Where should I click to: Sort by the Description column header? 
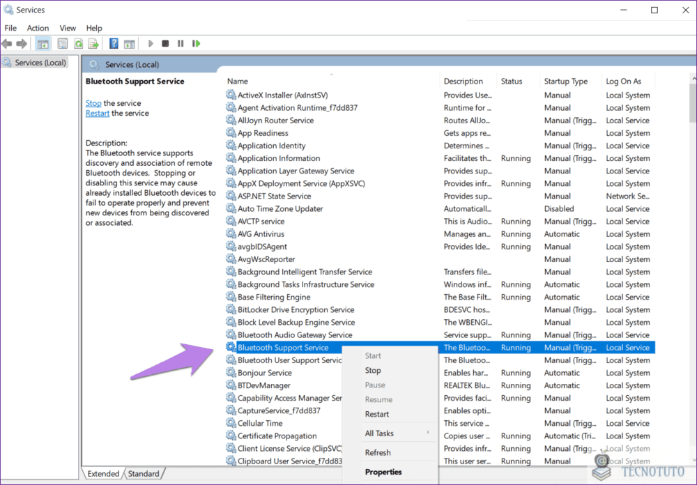click(468, 82)
